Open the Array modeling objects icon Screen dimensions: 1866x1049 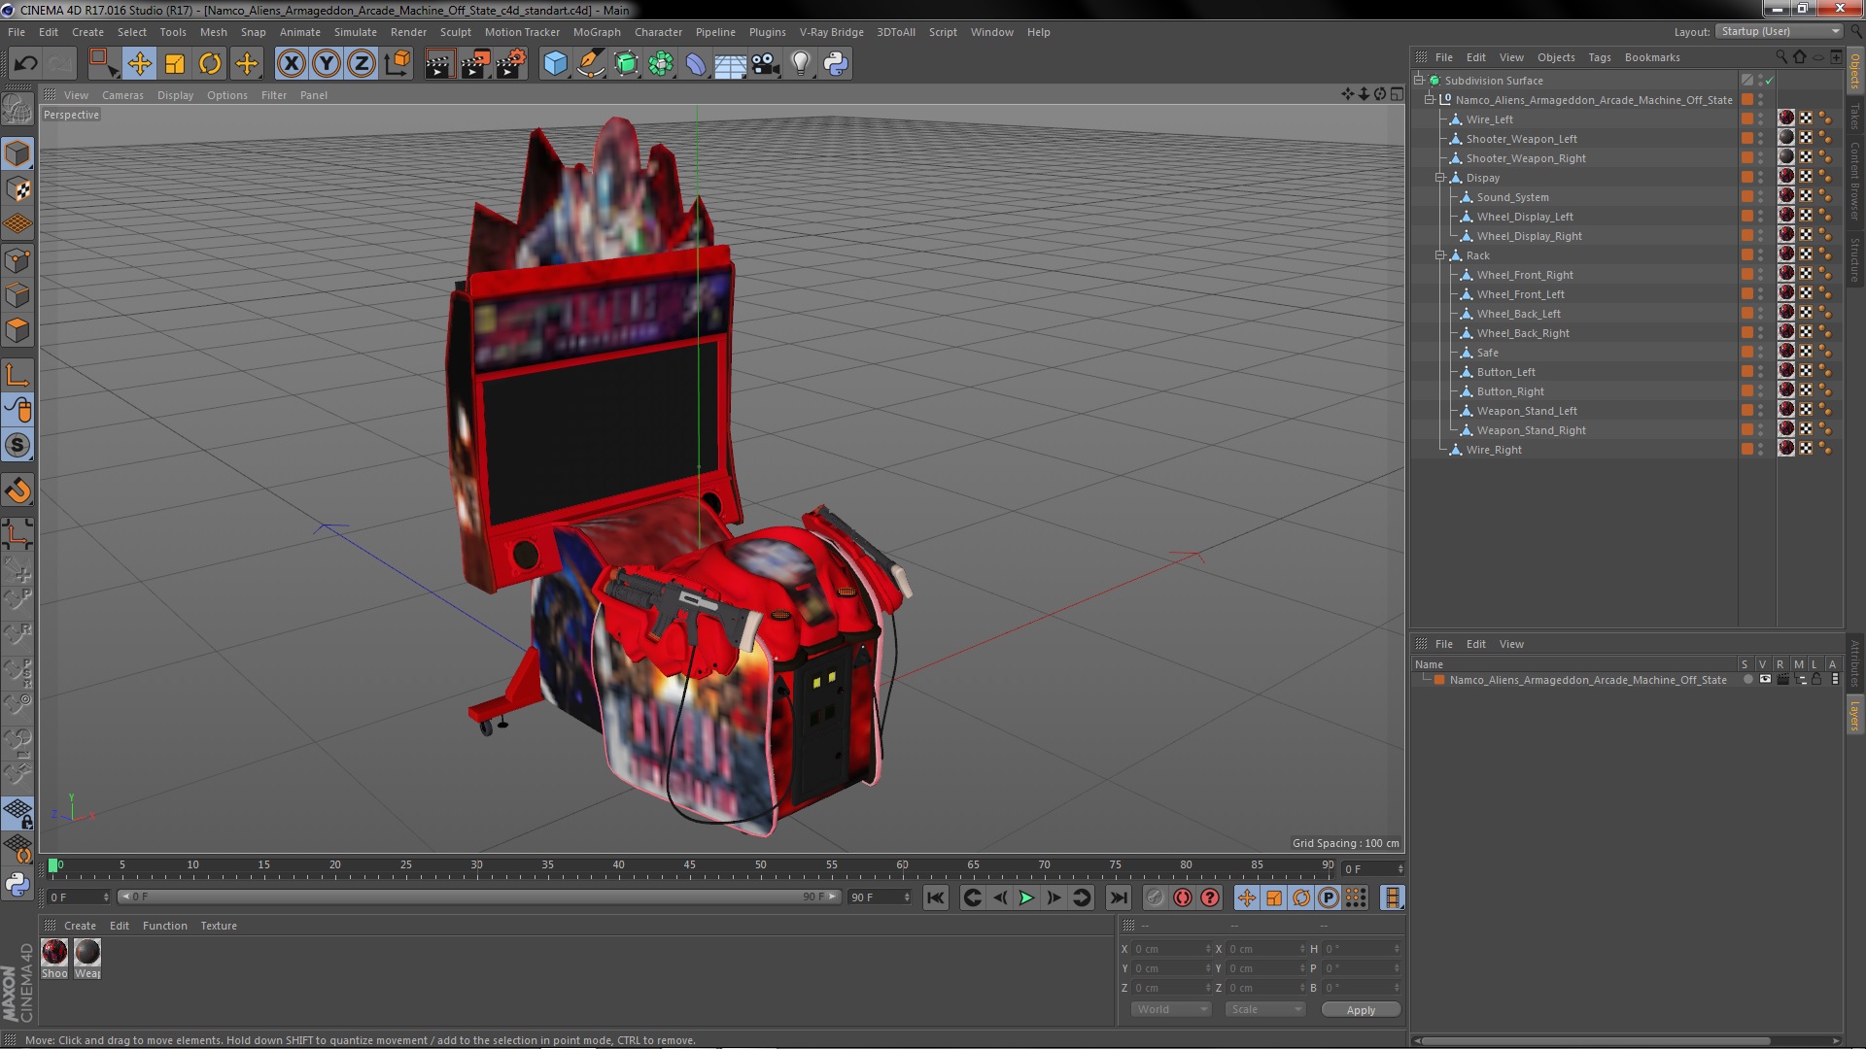pos(661,64)
